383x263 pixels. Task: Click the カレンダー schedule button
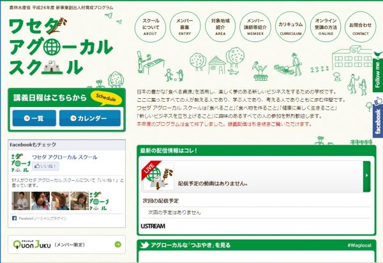[90, 118]
